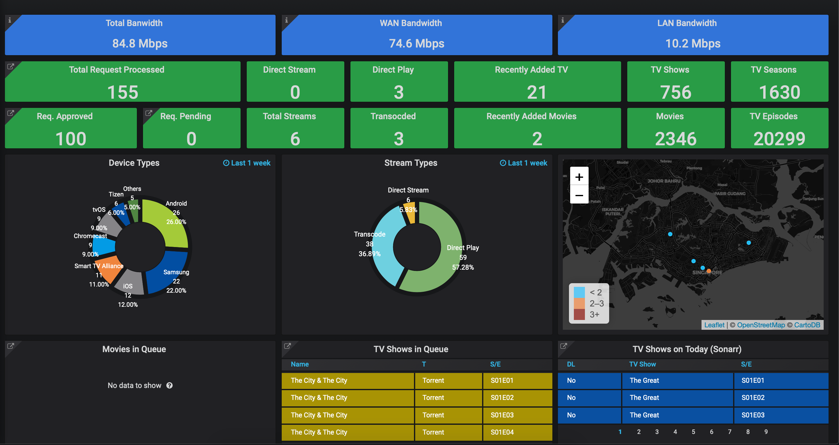Click clock icon in Stream Types time override
The height and width of the screenshot is (445, 839).
tap(503, 163)
